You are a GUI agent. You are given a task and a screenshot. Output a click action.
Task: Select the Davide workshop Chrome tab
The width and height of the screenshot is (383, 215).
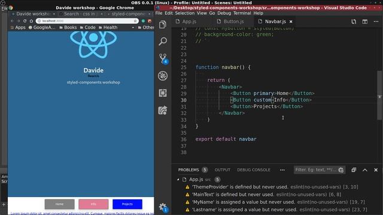(x=33, y=14)
